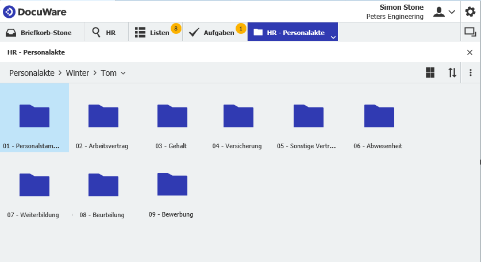The height and width of the screenshot is (262, 481).
Task: Navigate to Winter in breadcrumb
Action: (78, 73)
